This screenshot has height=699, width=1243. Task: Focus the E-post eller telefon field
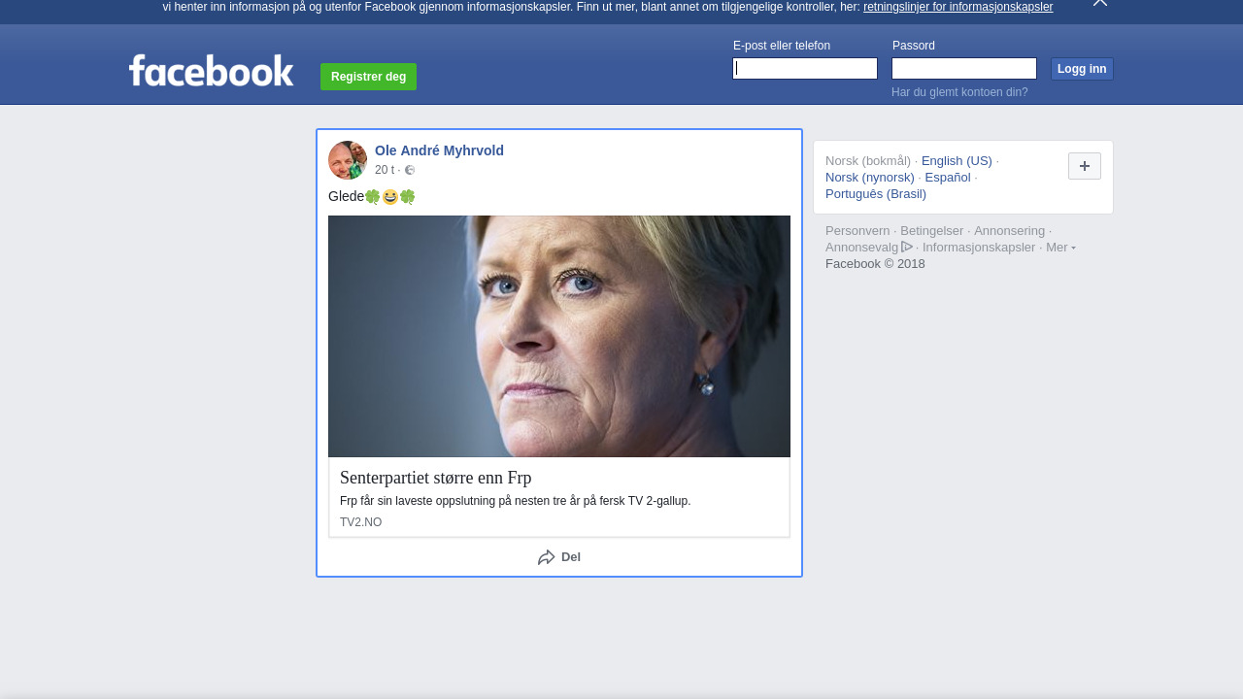click(805, 68)
